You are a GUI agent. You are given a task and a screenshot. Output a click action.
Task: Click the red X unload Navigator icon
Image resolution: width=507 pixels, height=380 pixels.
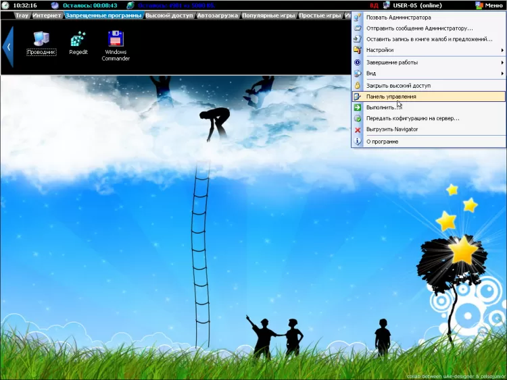358,130
